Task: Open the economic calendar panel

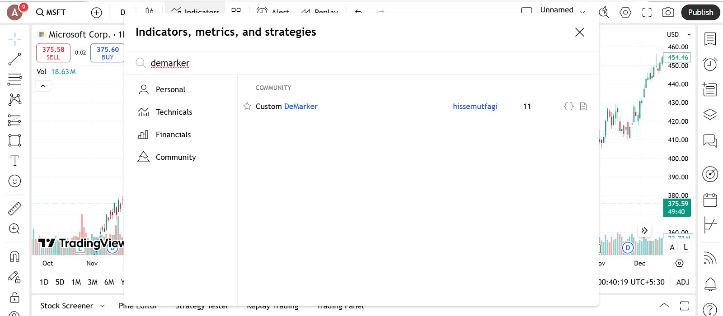Action: click(710, 200)
